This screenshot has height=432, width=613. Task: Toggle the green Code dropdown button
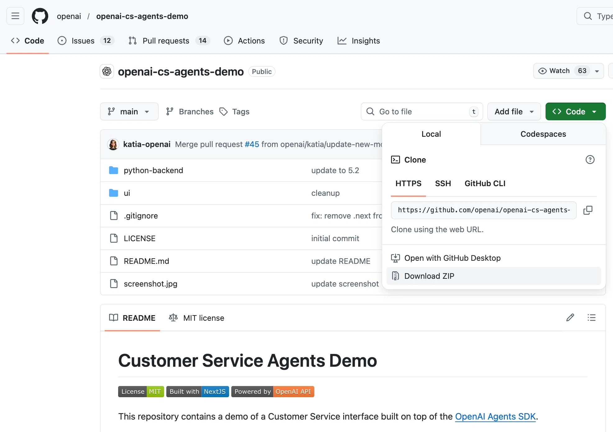tap(575, 112)
